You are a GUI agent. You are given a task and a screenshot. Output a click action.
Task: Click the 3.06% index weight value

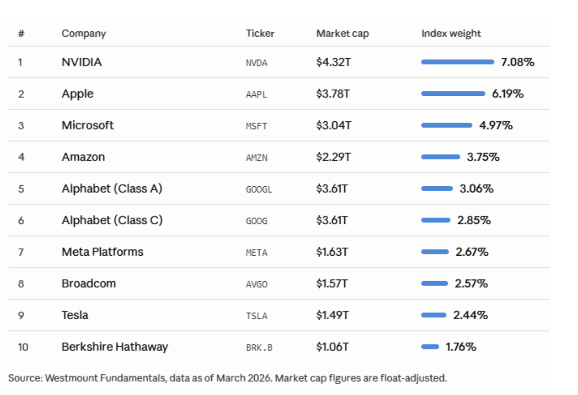tap(476, 189)
